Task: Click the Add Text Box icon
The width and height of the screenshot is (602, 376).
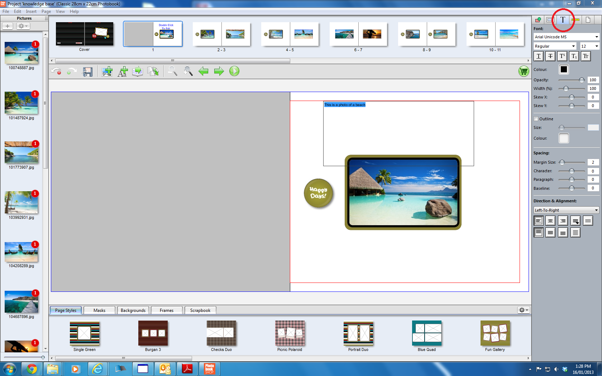Action: 123,71
